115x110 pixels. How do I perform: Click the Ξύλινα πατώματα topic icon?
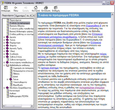8,60
